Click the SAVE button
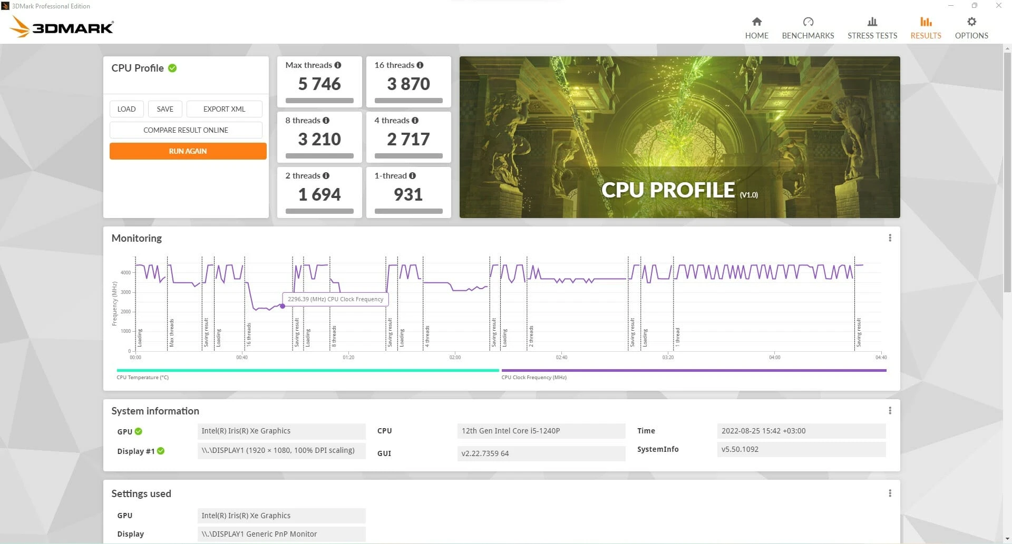Viewport: 1012px width, 544px height. (x=165, y=109)
